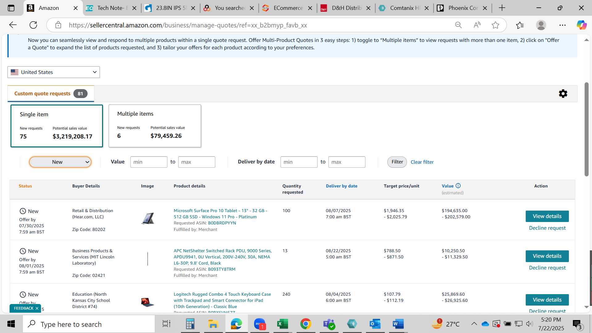
Task: Click Surface Pro product thumbnail
Action: [x=148, y=219]
